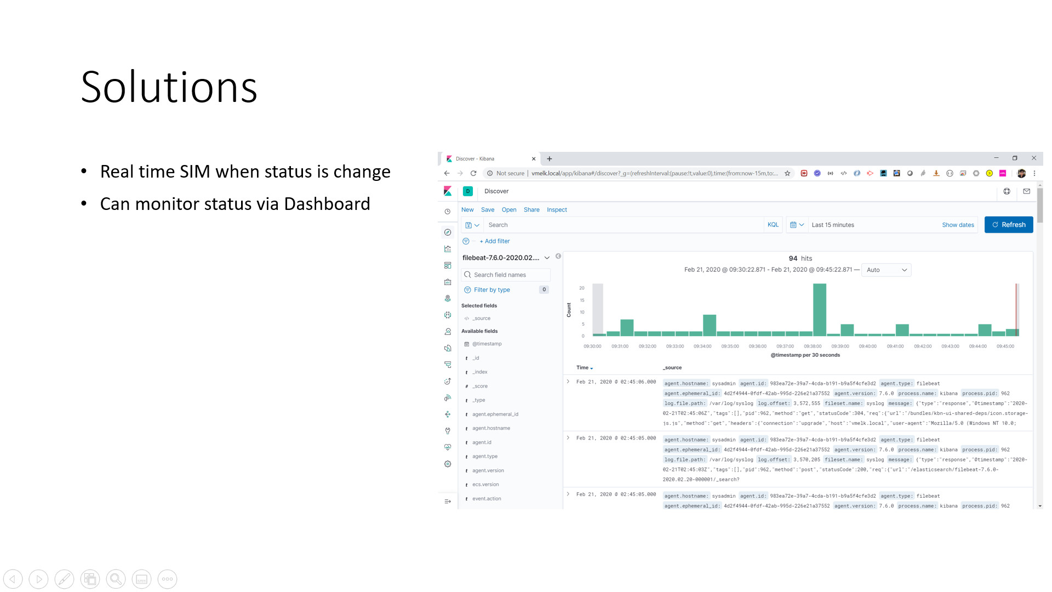Open Stack Monitoring heartbeat icon
Viewport: 1052px width, 592px height.
coord(448,447)
